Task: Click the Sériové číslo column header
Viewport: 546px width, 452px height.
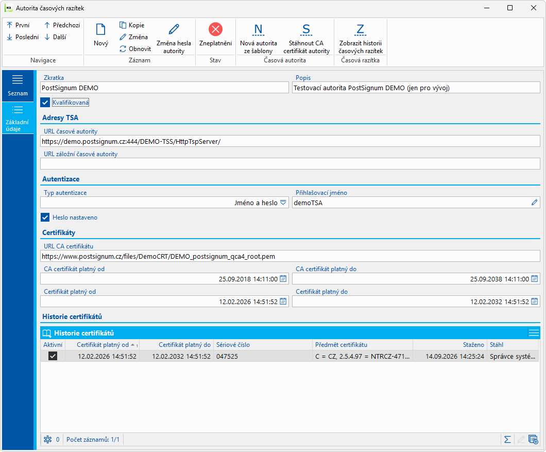Action: pyautogui.click(x=263, y=345)
